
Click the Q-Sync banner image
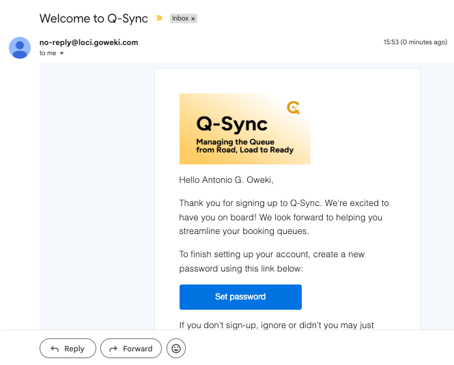(x=245, y=129)
